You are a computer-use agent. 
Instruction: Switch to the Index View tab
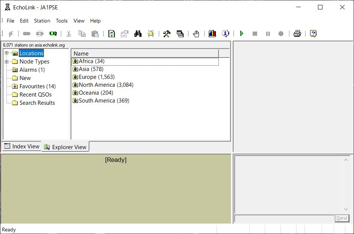pyautogui.click(x=22, y=146)
